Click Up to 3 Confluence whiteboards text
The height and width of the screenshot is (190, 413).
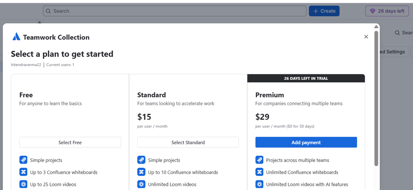(64, 172)
